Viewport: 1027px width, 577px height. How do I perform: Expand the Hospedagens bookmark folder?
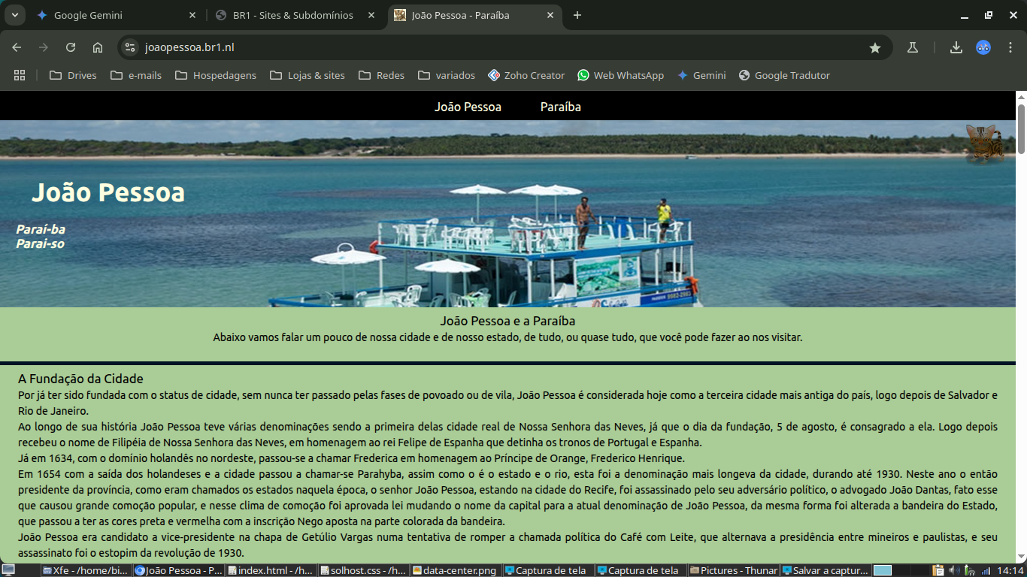(216, 75)
